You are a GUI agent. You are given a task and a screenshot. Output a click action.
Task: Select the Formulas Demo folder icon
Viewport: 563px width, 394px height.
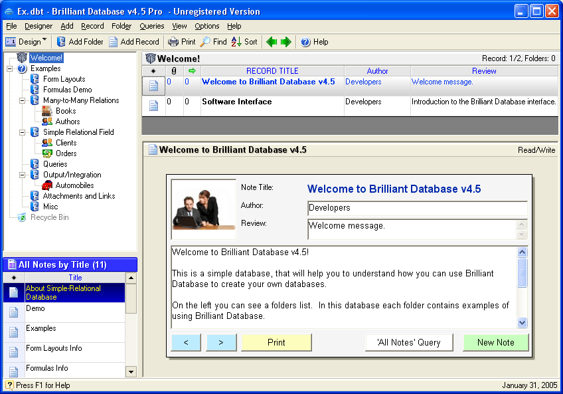(x=35, y=90)
